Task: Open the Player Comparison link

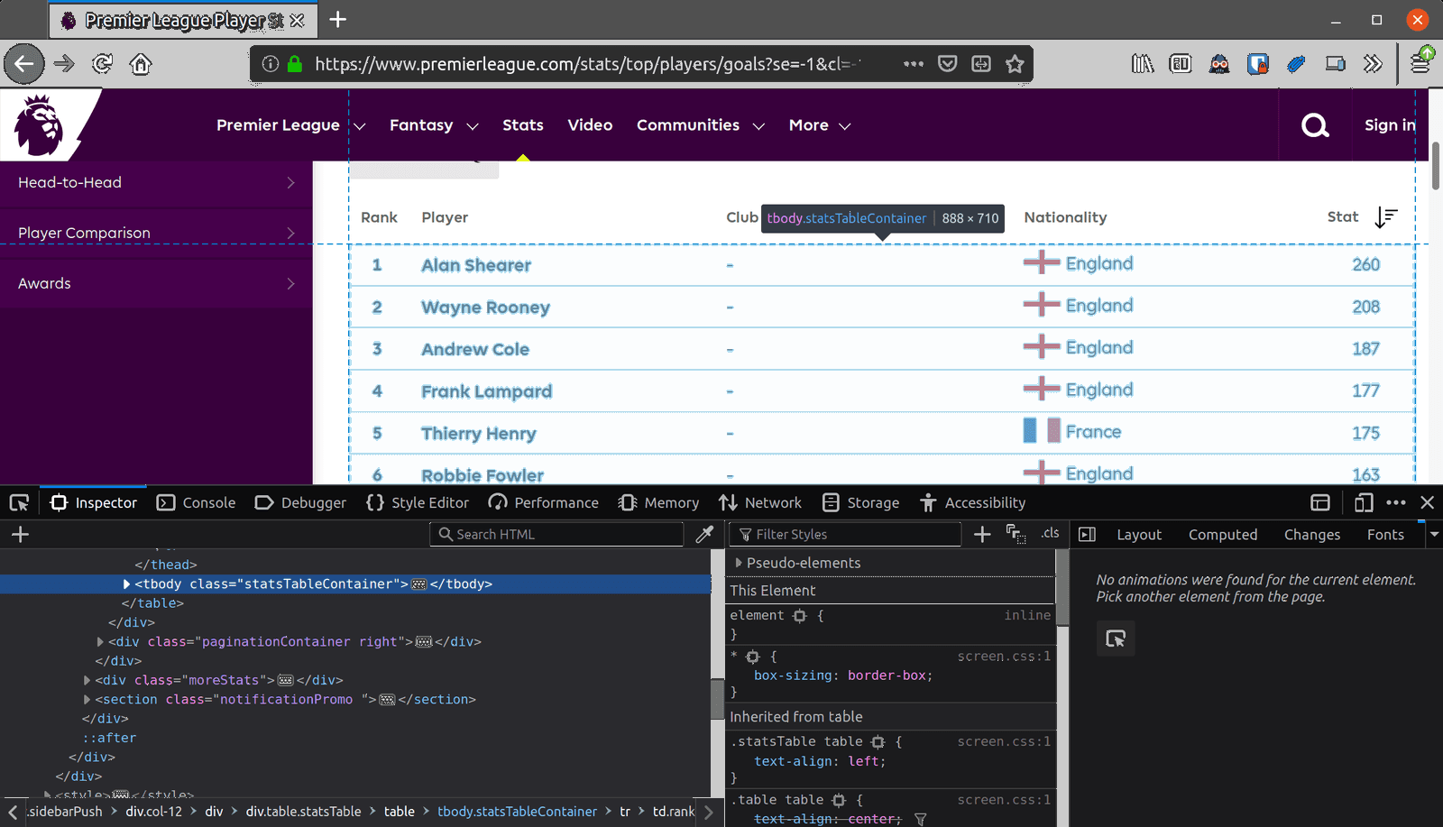Action: point(83,233)
